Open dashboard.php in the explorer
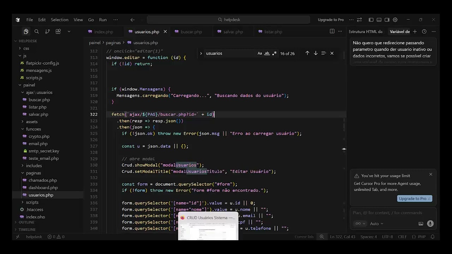 [x=43, y=188]
